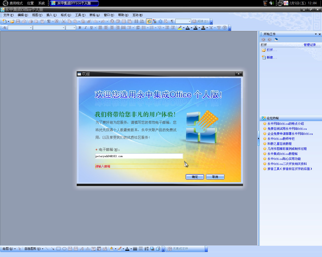Click the yellow Highlight color marker
Viewport: 322px width, 257px height.
[x=180, y=28]
